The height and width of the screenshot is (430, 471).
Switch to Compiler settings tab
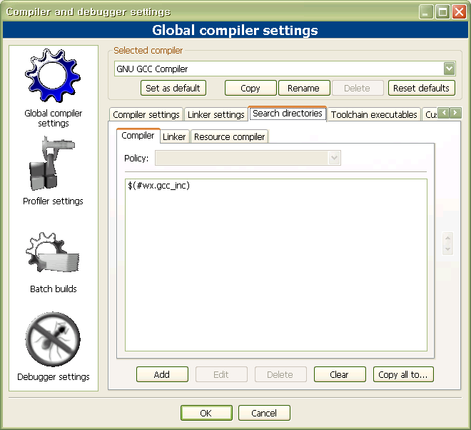coord(146,114)
